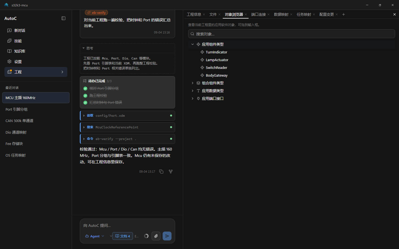The width and height of the screenshot is (399, 249).
Task: Open the MCU 主频 160MHz conversation
Action: pos(36,98)
